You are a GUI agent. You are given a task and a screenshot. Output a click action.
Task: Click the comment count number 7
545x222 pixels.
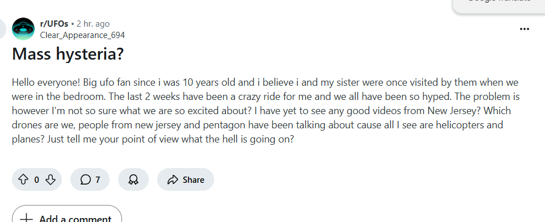click(98, 179)
